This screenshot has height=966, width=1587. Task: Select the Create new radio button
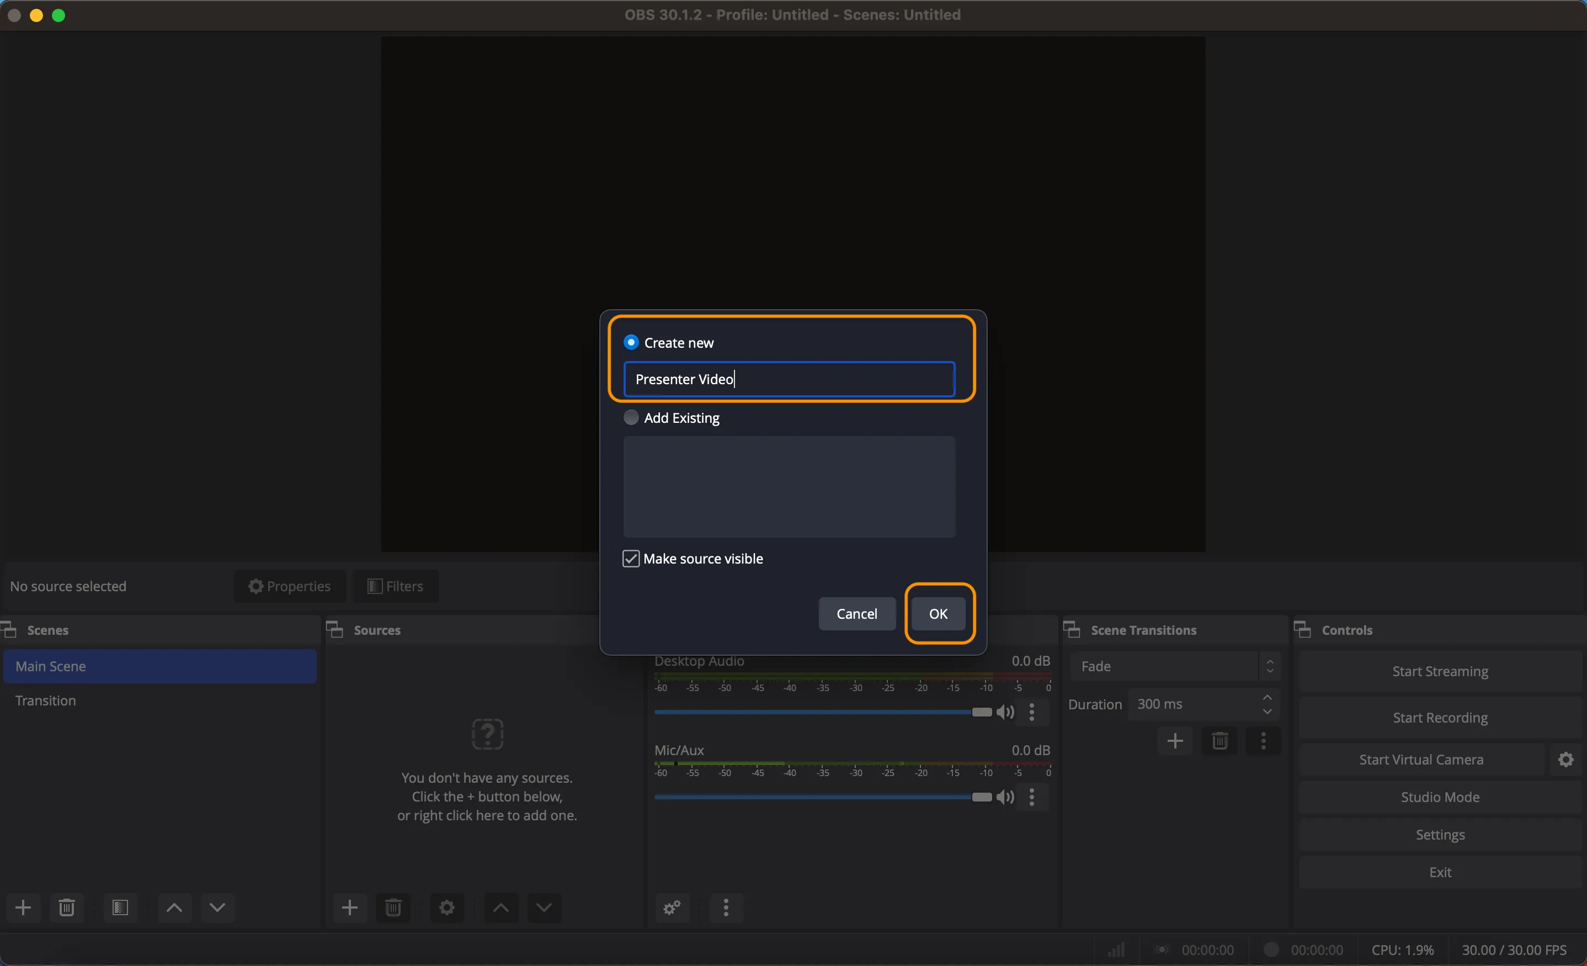pyautogui.click(x=631, y=342)
